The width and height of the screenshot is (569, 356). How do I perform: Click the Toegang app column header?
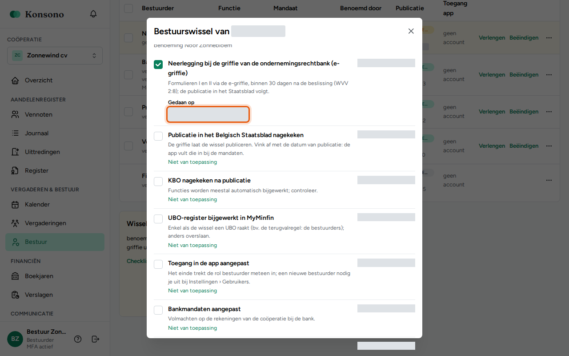pos(455,8)
